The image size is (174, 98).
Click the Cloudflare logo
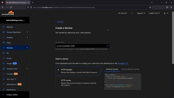8,13
